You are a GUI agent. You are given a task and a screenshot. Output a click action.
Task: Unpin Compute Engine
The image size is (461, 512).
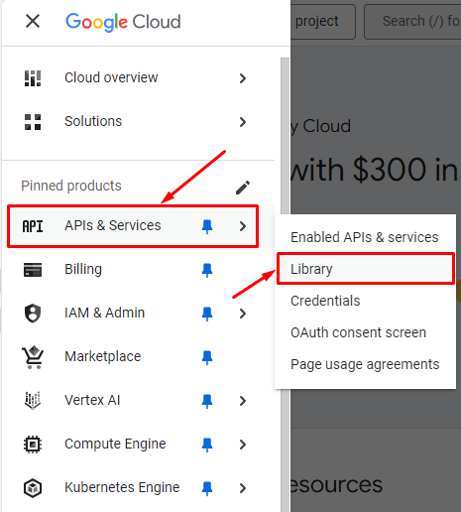pos(207,446)
